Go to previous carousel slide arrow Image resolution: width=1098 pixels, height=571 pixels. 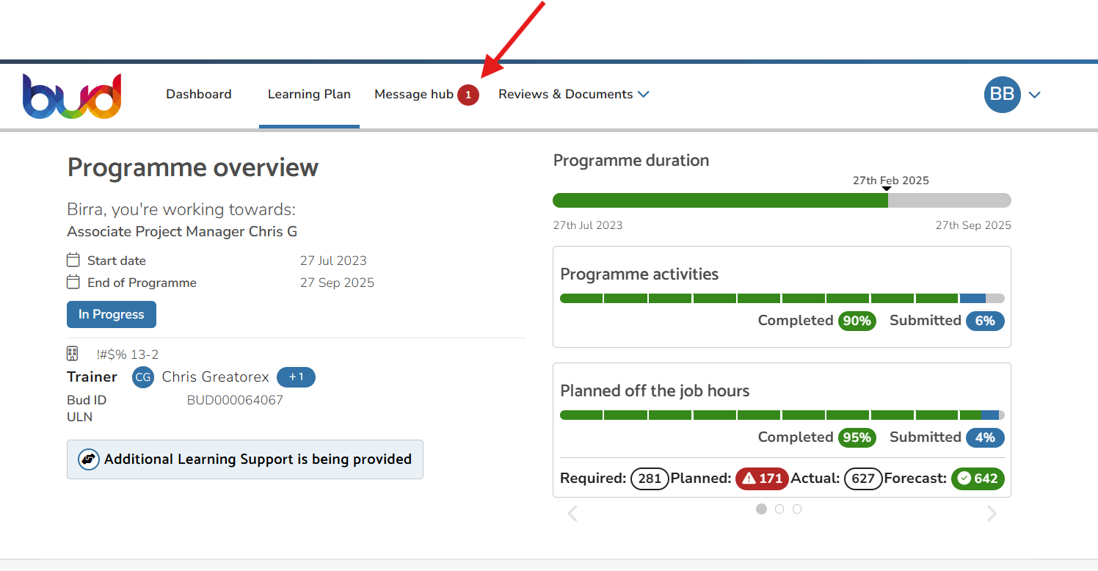pos(572,513)
